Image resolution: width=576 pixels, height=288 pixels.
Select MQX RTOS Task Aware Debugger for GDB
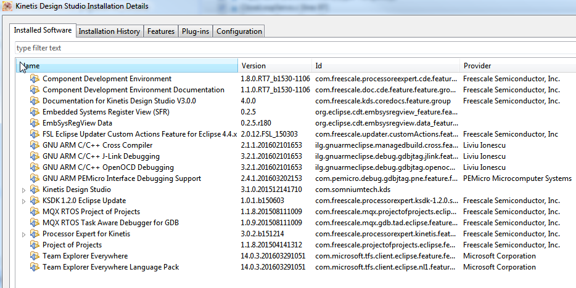[110, 223]
